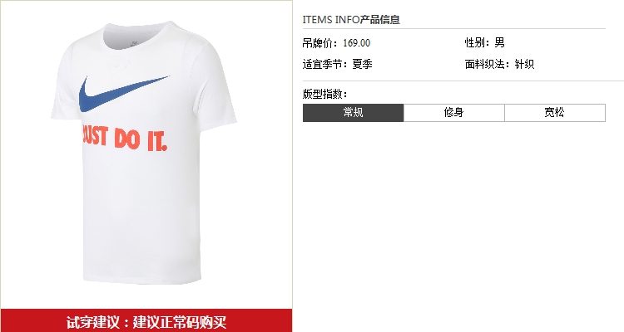The width and height of the screenshot is (624, 332).
Task: Click the ITEMS INFO产品信息 heading
Action: tap(351, 19)
